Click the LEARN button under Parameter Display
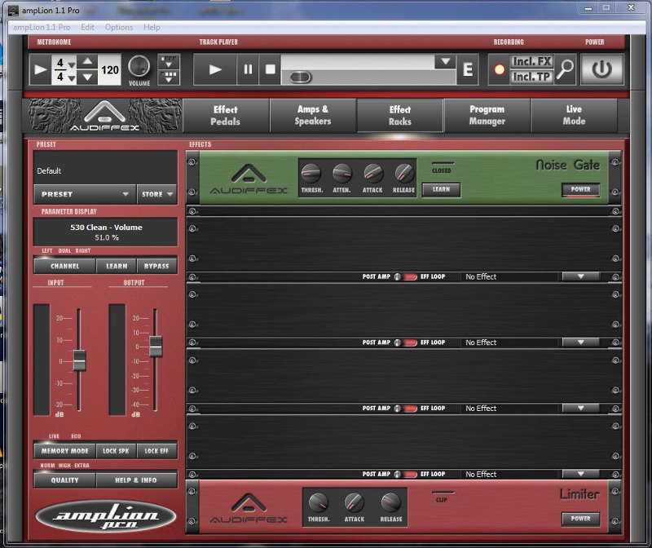 click(x=117, y=266)
